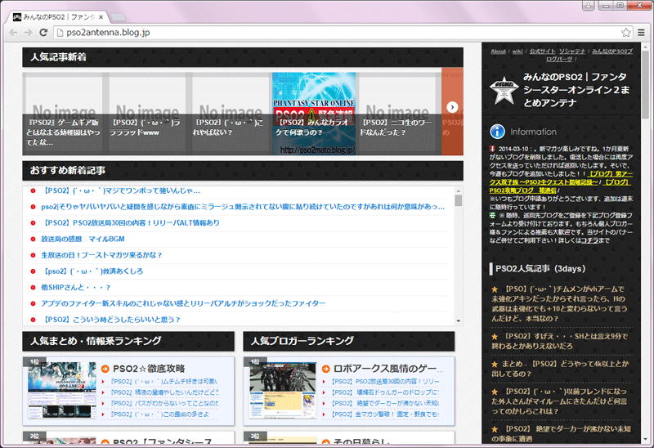Open ranking entry 金マガツ撃破！固定・野良
The image size is (654, 448).
click(385, 414)
